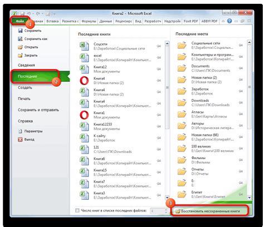Minimize the ribbon with the caret icon
The image size is (264, 227).
tap(223, 21)
